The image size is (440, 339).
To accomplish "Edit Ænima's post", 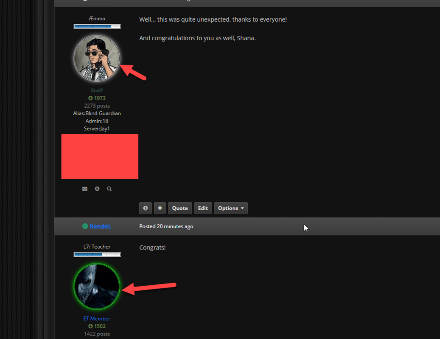I will 203,208.
